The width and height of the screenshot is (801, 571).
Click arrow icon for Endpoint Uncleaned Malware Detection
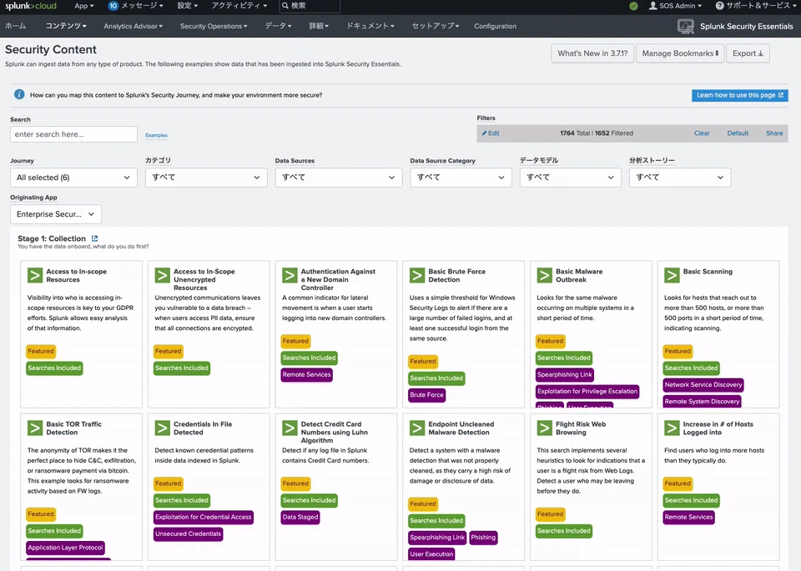[417, 428]
